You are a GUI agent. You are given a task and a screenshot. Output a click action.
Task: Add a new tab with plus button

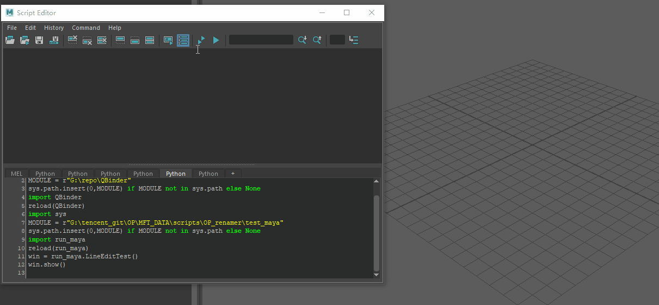coord(233,174)
